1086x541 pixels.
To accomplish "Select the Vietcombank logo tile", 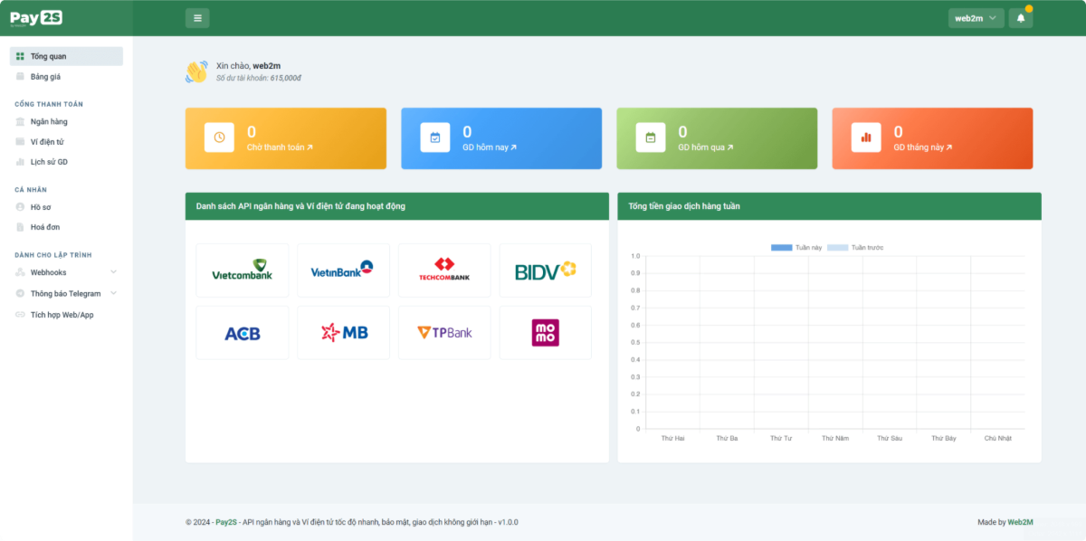I will 242,270.
